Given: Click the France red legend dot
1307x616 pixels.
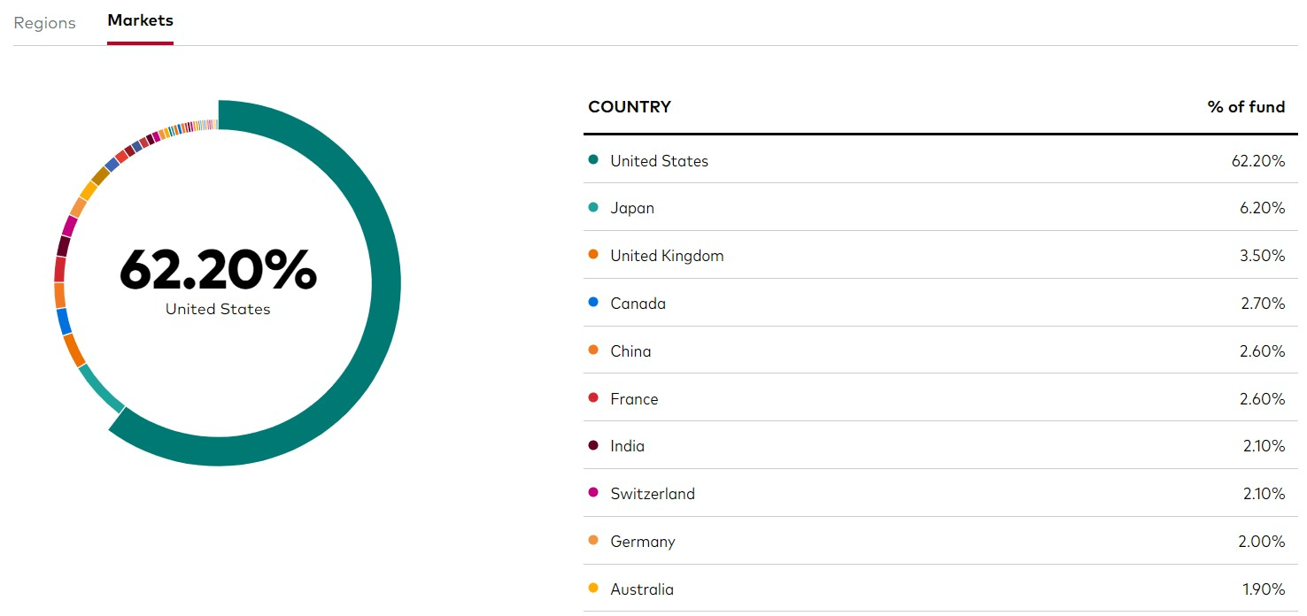Looking at the screenshot, I should click(593, 399).
